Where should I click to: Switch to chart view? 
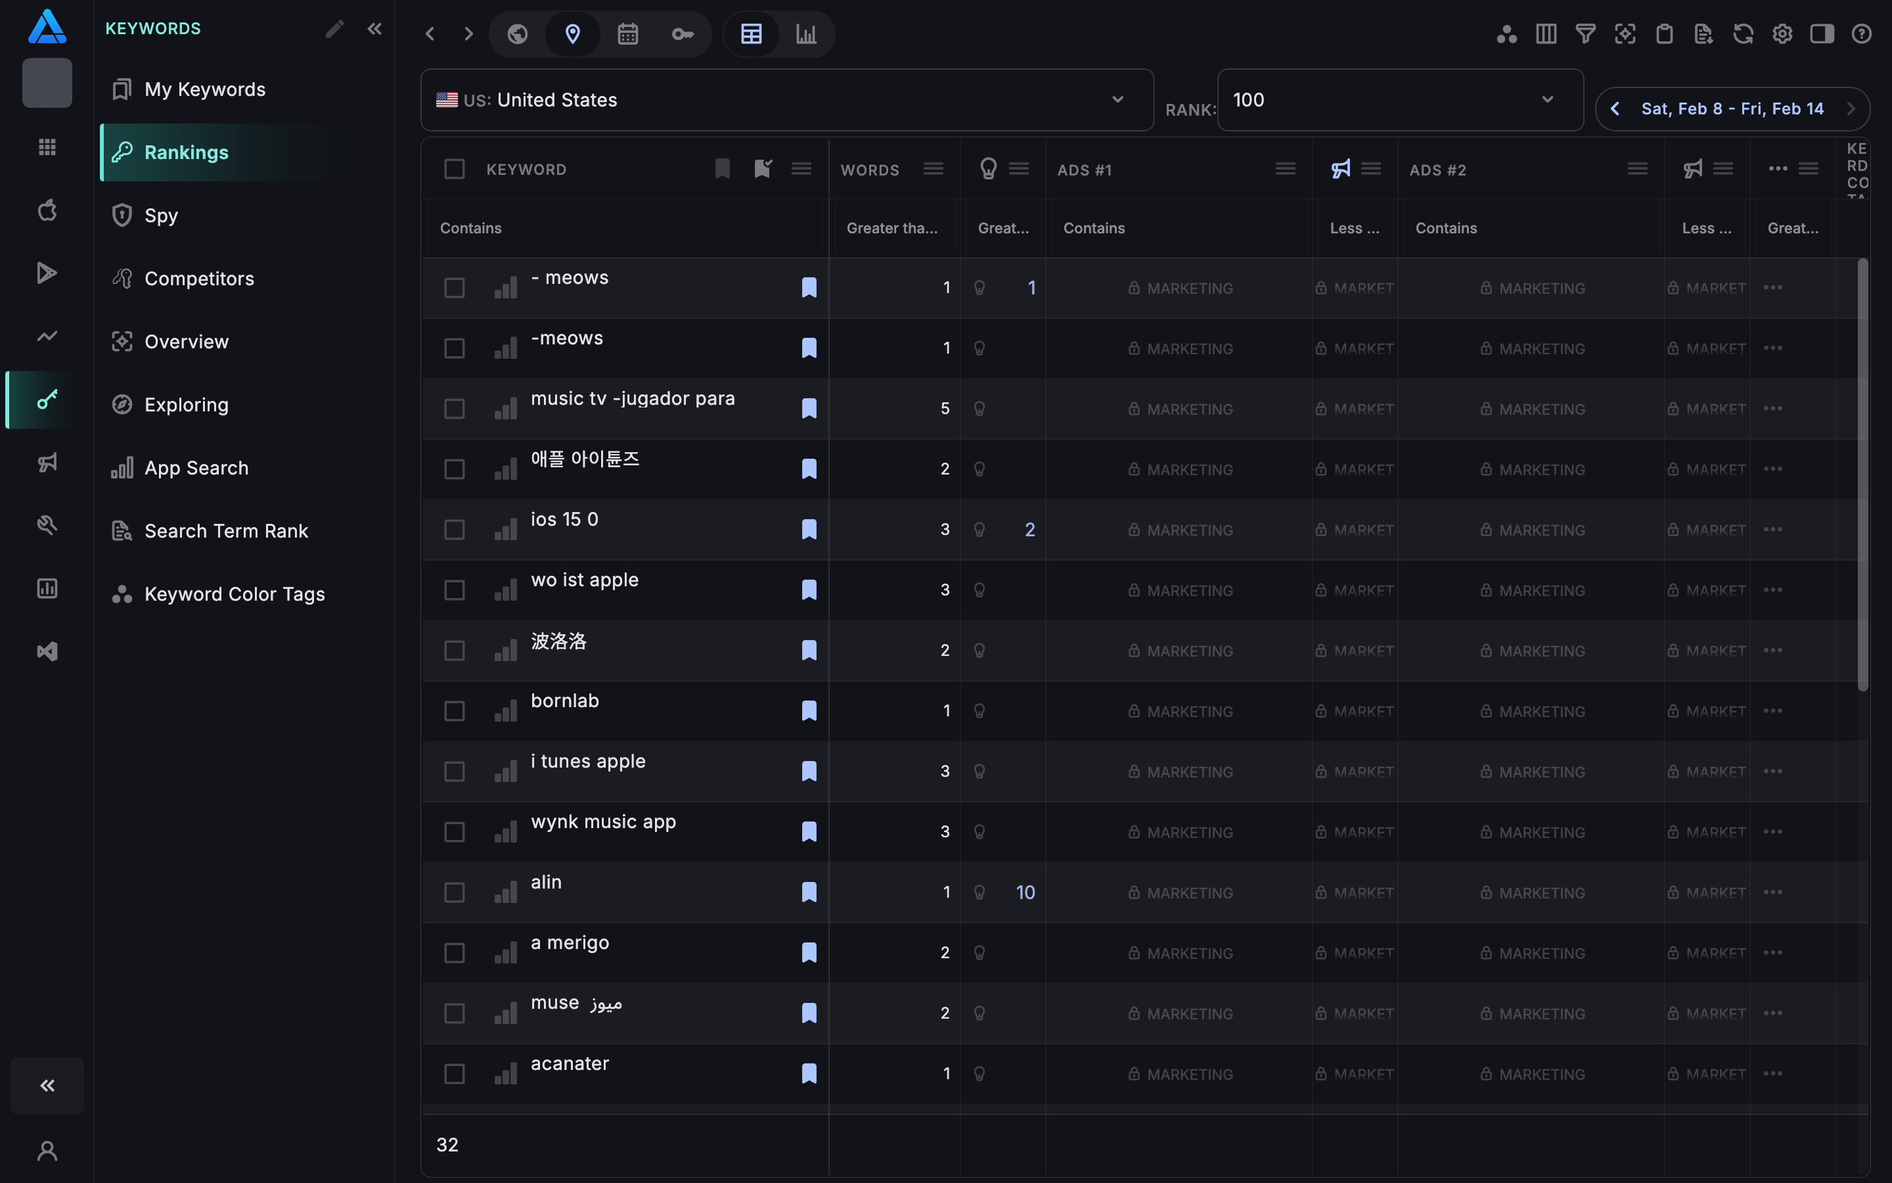pos(806,34)
